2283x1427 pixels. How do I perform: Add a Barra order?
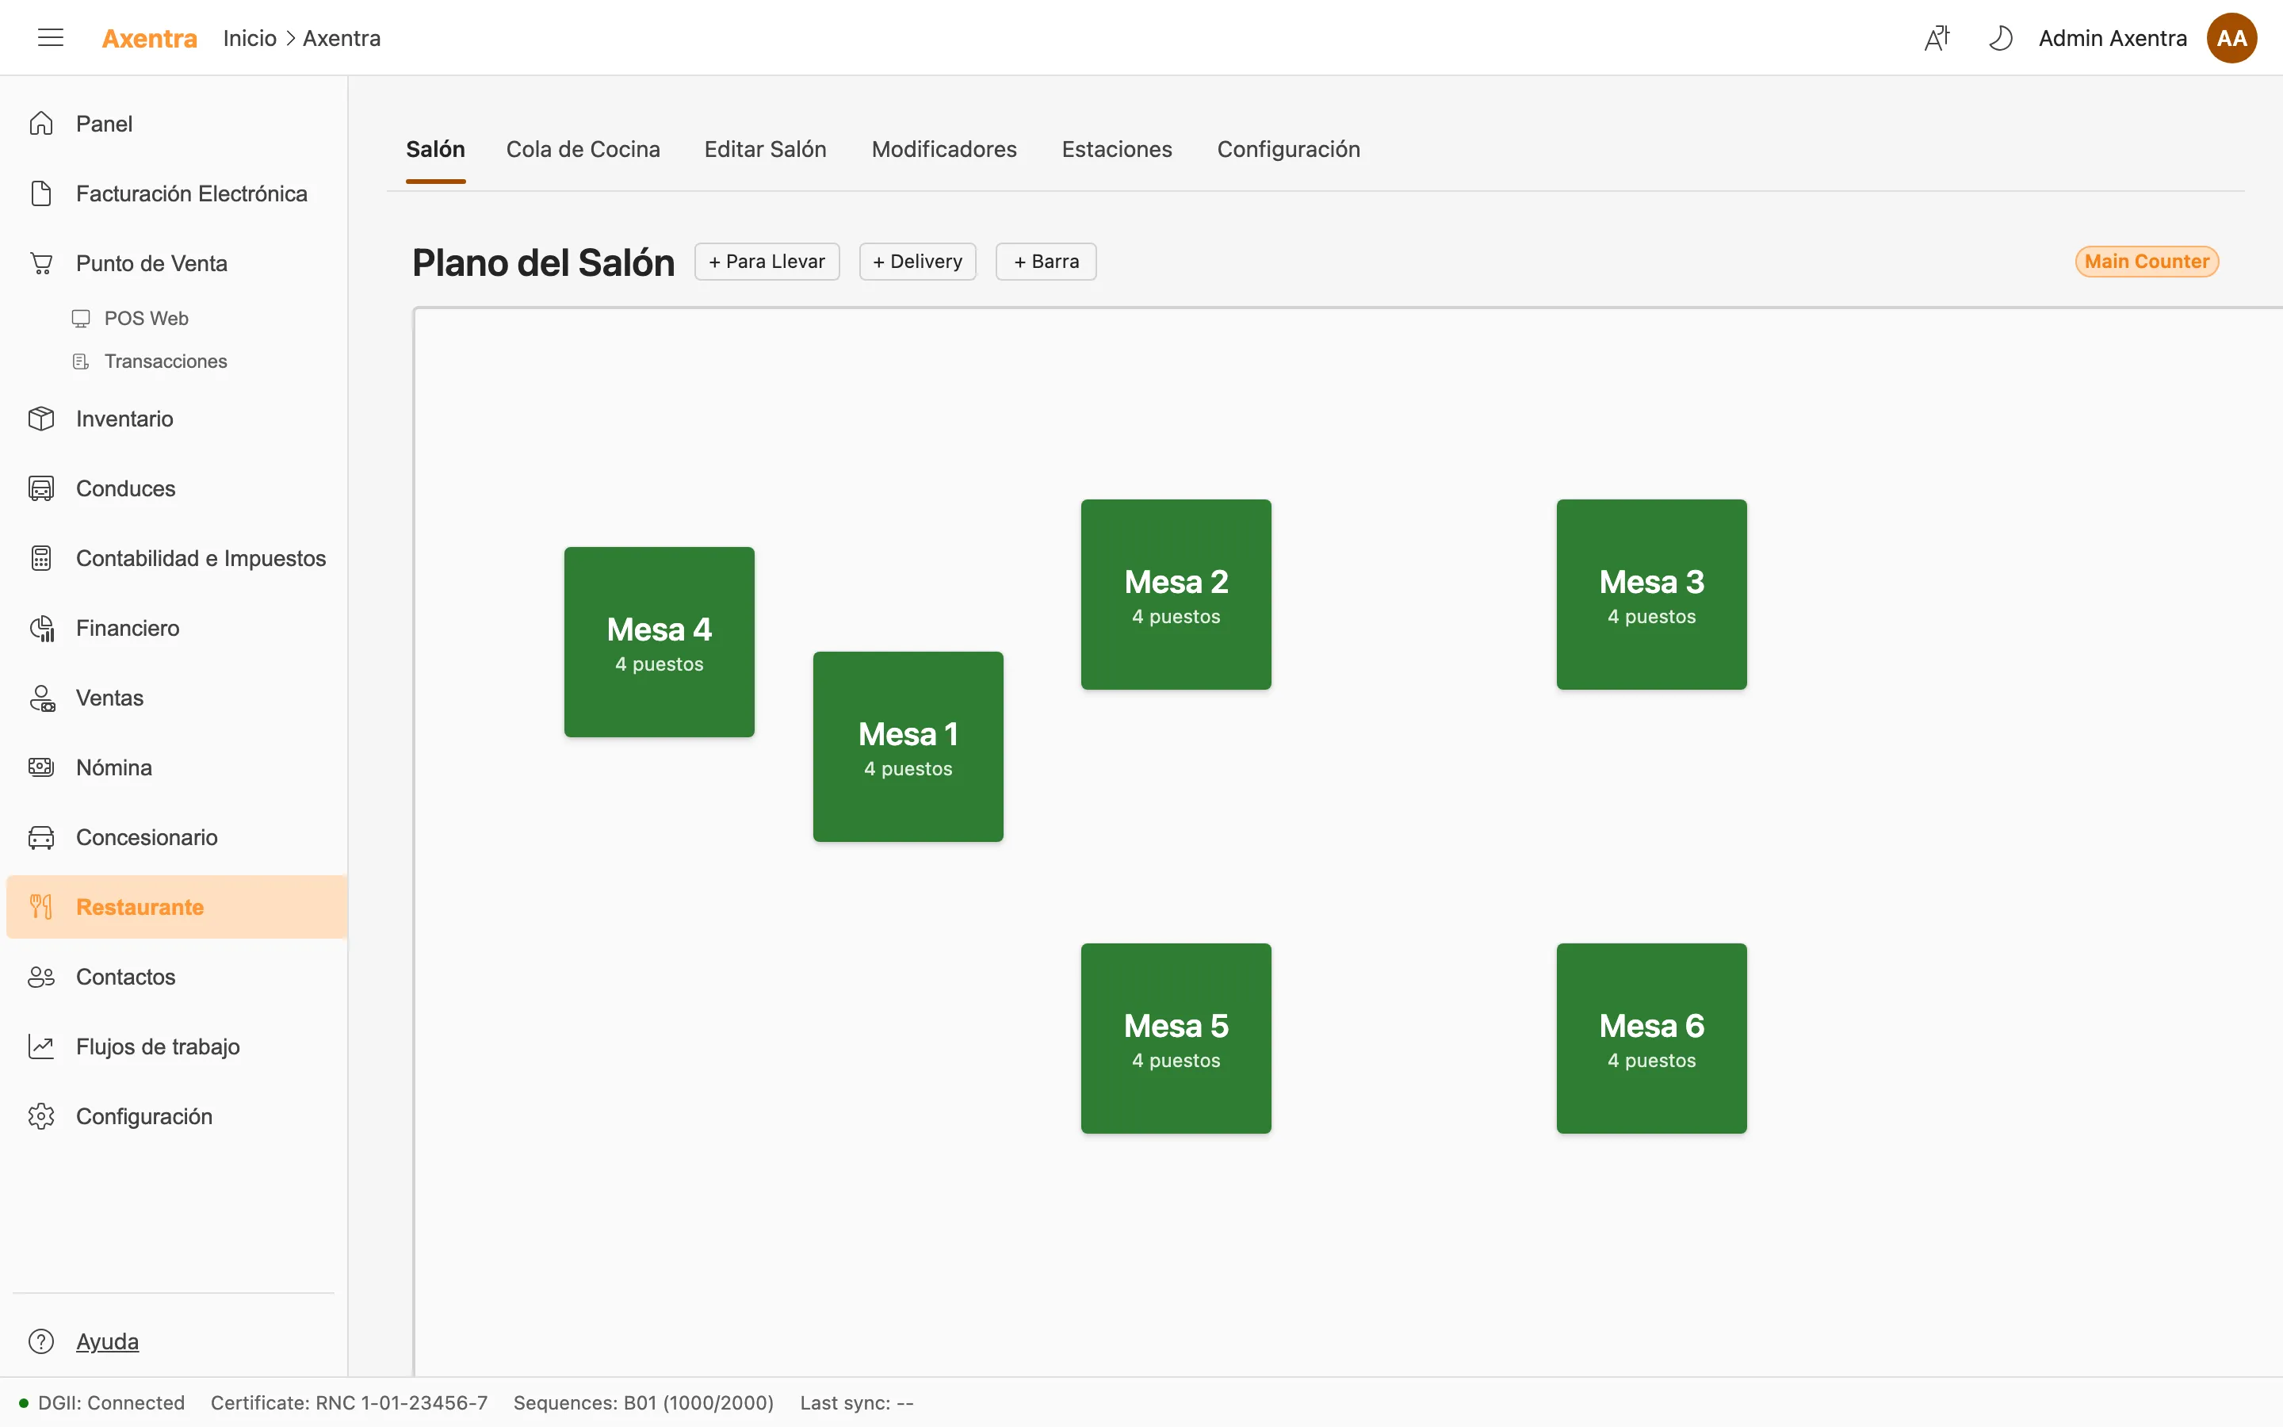tap(1046, 262)
